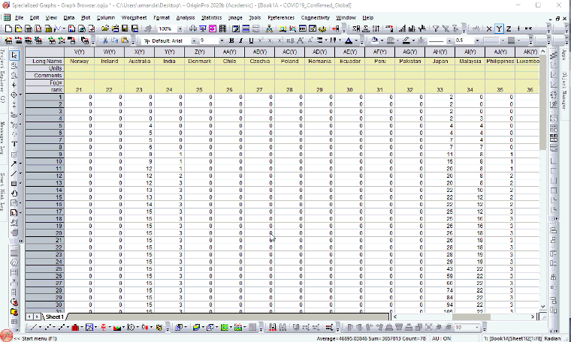
Task: Open the Statistics menu
Action: click(x=211, y=17)
